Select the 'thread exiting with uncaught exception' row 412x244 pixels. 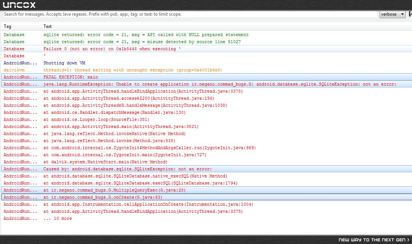tap(206, 70)
